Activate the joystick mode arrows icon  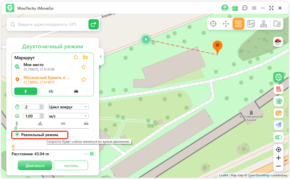[226, 24]
